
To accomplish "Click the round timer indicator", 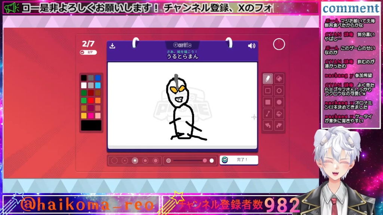I will [x=279, y=44].
